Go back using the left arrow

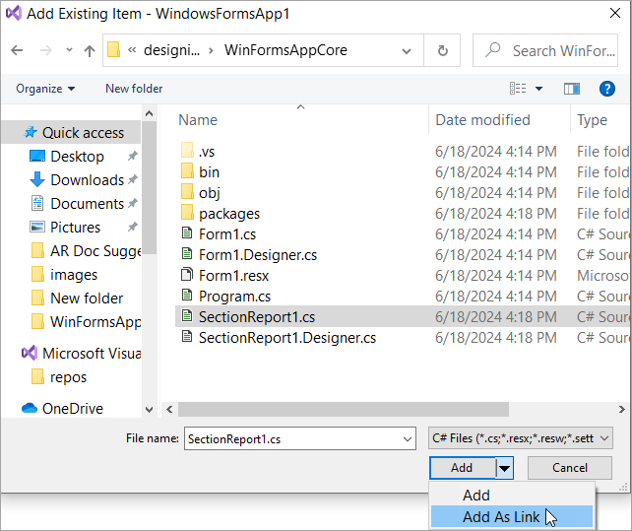[17, 50]
